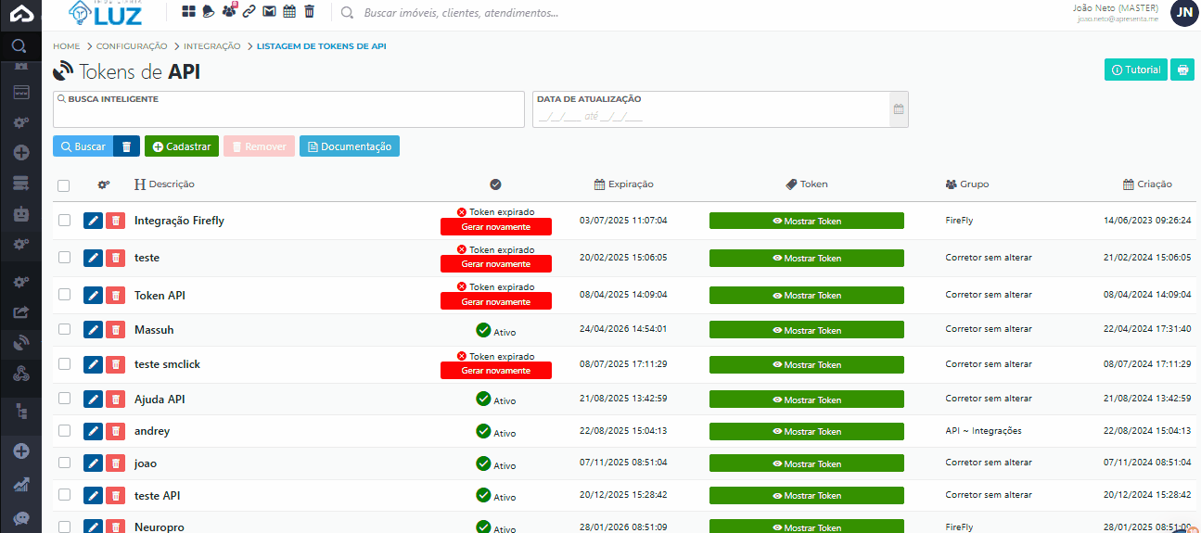This screenshot has width=1201, height=533.
Task: Edit the Integração Firefly token with pencil icon
Action: (93, 221)
